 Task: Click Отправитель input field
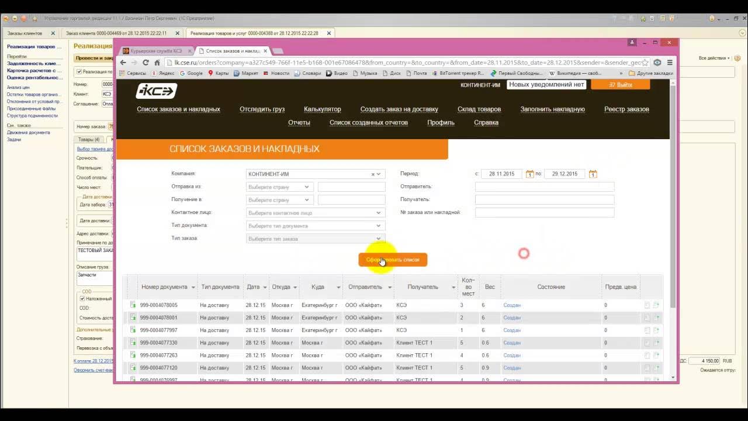click(x=545, y=187)
